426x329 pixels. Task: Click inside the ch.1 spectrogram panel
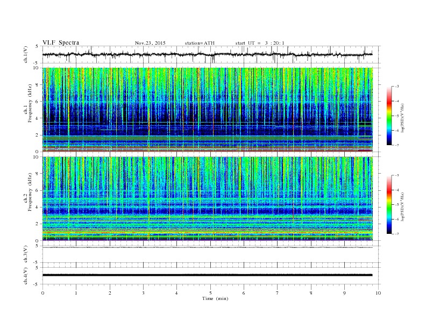click(208, 110)
